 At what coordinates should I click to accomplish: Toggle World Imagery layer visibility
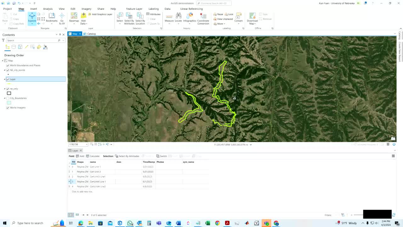(8, 108)
